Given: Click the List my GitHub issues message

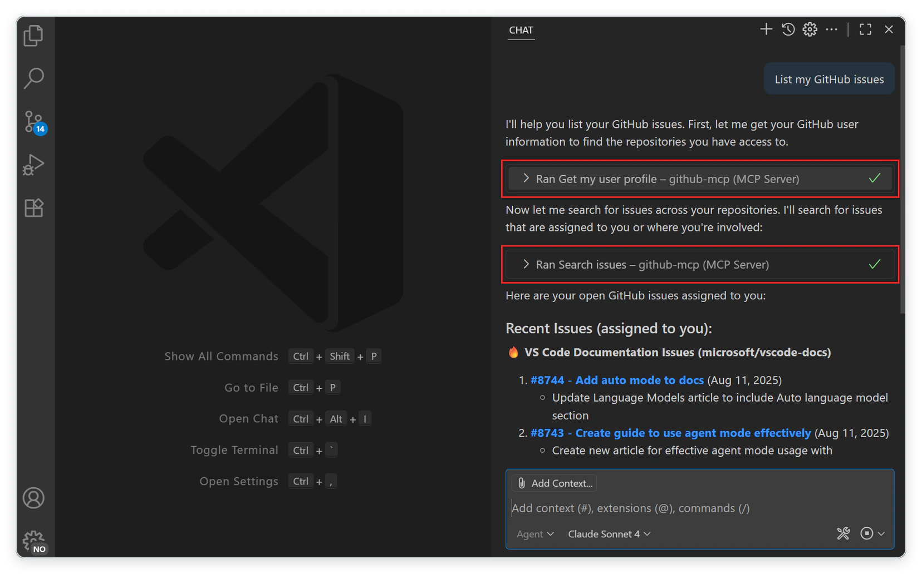Looking at the screenshot, I should point(829,79).
